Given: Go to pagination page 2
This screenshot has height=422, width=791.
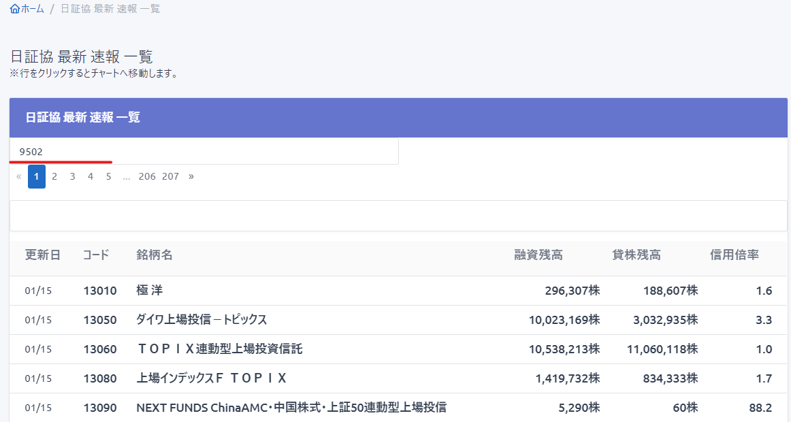Looking at the screenshot, I should click(x=54, y=176).
